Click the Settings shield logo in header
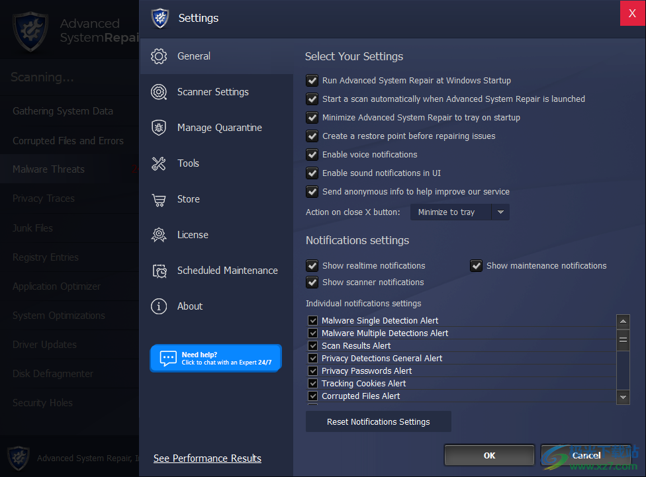The height and width of the screenshot is (477, 646). 160,18
